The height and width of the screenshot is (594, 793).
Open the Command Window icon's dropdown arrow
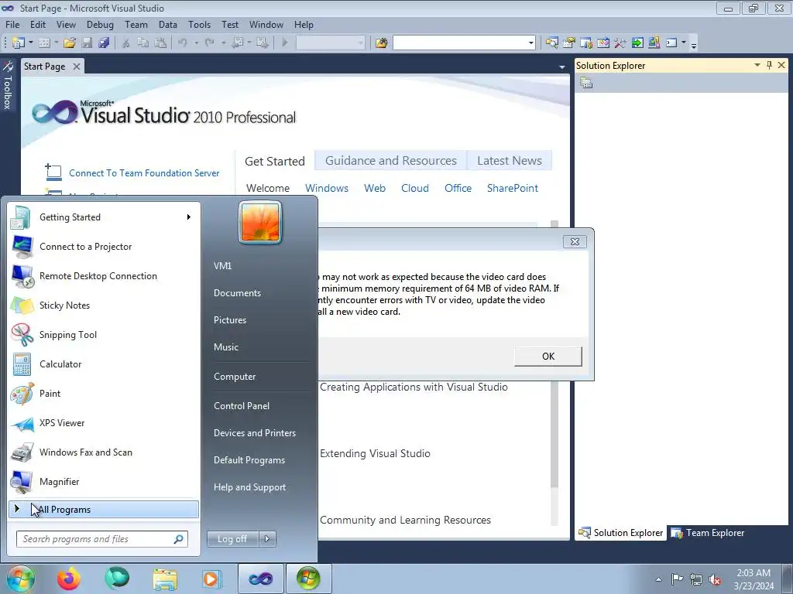click(684, 43)
